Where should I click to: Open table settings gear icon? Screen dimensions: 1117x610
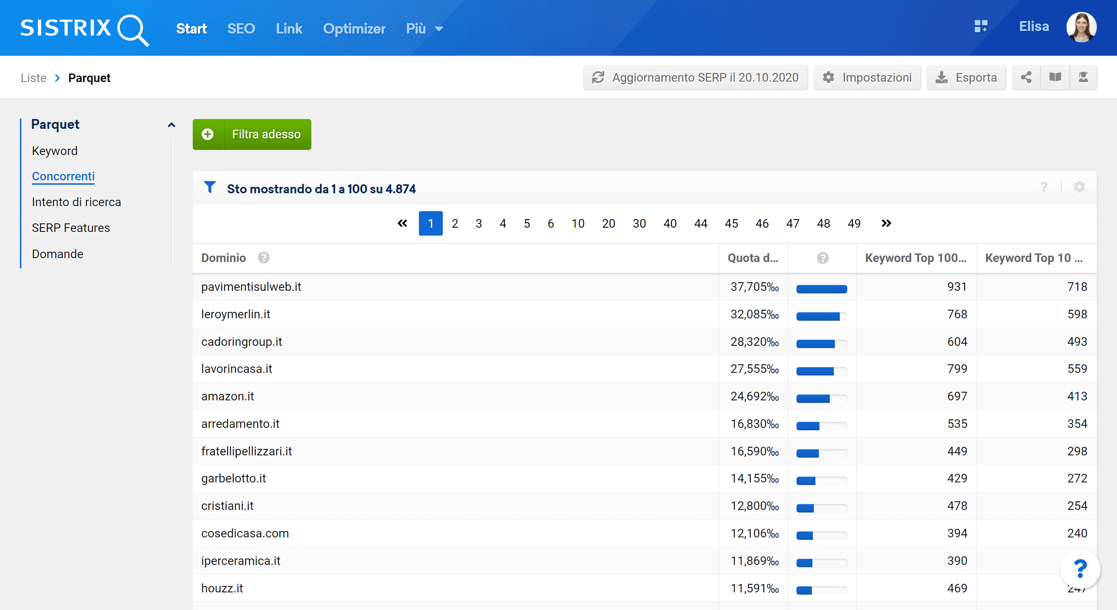(x=1079, y=187)
